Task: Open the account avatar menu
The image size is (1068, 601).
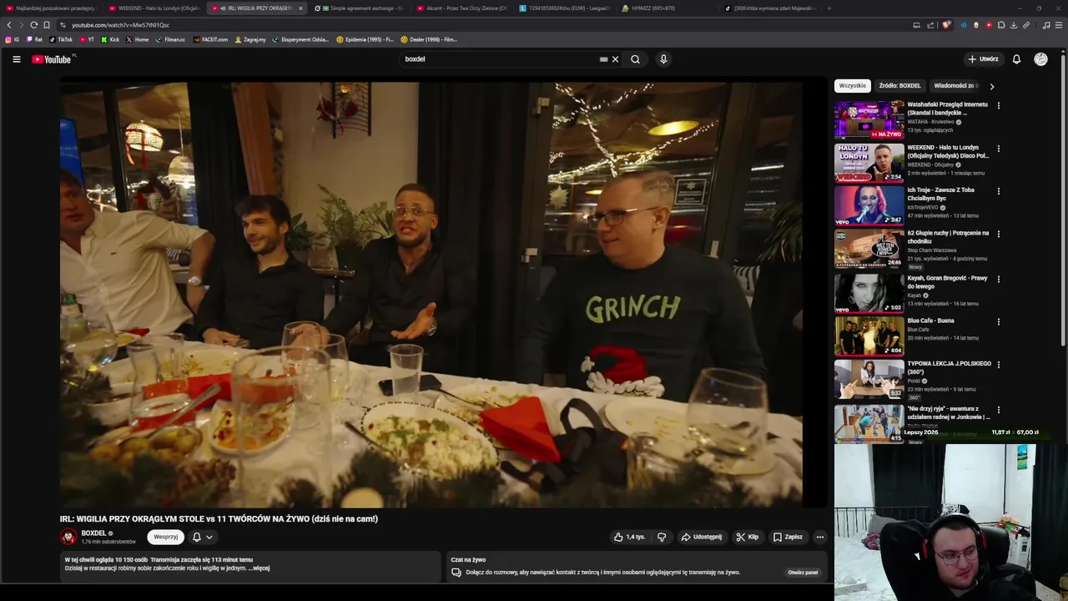Action: click(1040, 59)
